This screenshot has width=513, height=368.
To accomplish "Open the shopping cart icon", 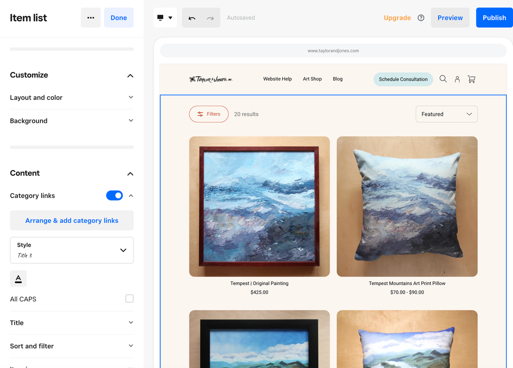I will pos(471,79).
